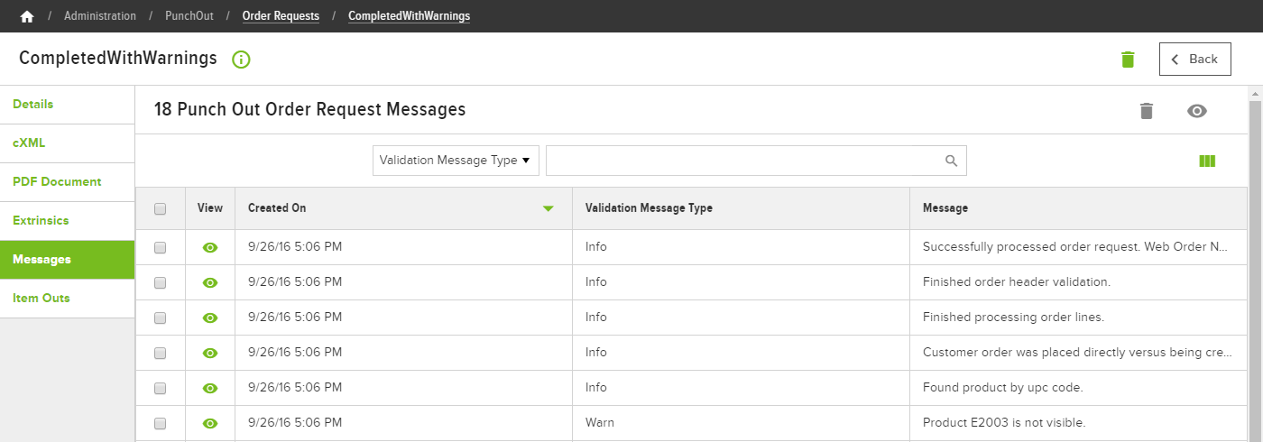Open the Validation Message Type filter dropdown
This screenshot has width=1263, height=442.
pyautogui.click(x=456, y=161)
